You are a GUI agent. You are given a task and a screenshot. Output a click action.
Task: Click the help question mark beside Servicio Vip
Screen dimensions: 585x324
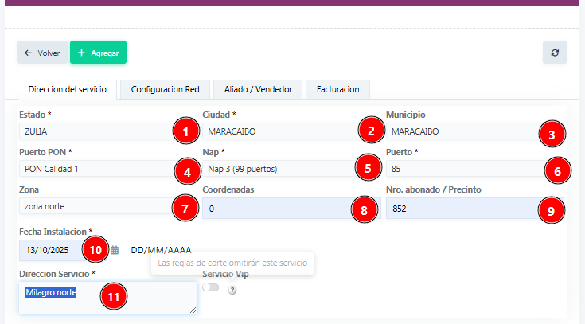click(x=232, y=291)
